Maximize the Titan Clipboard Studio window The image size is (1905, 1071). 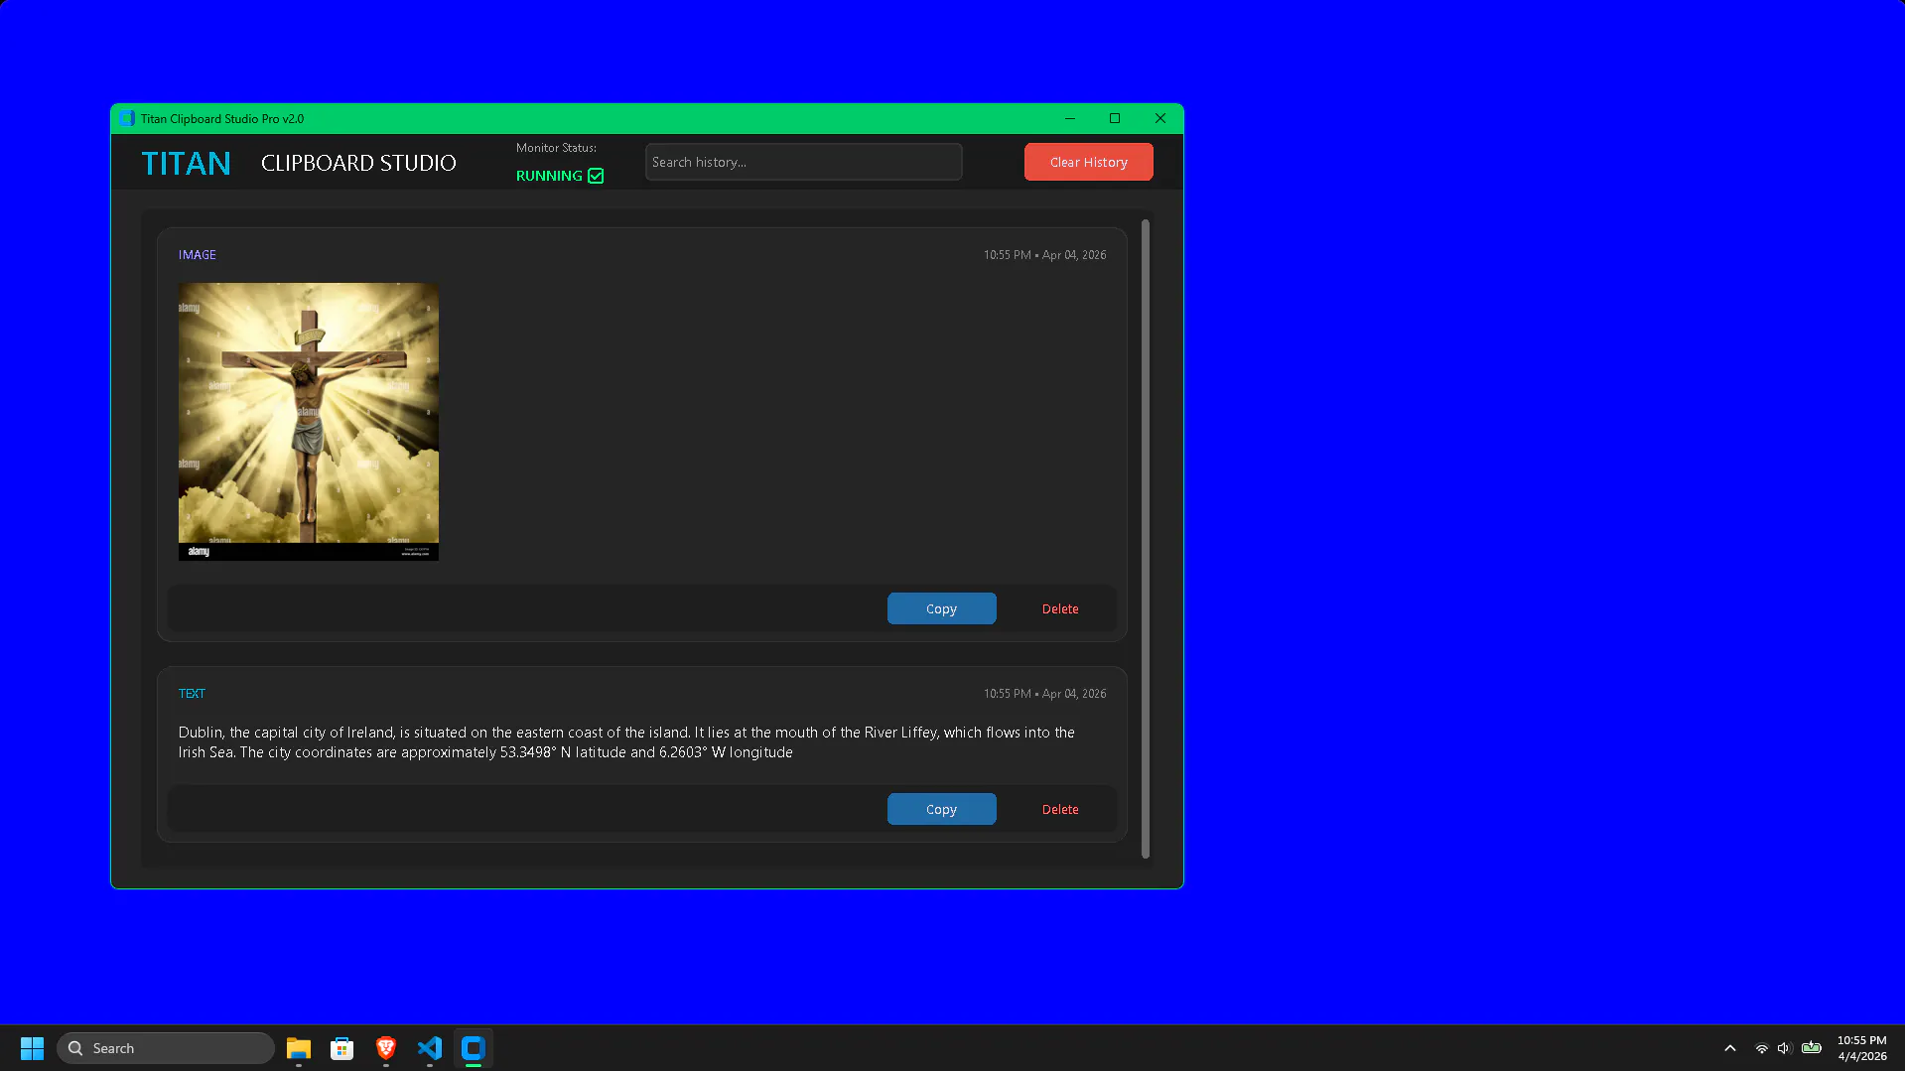[1115, 118]
